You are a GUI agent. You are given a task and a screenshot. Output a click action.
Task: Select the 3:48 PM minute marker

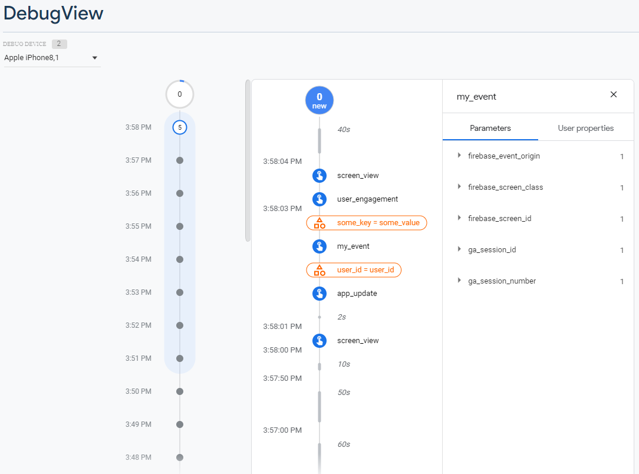tap(180, 457)
